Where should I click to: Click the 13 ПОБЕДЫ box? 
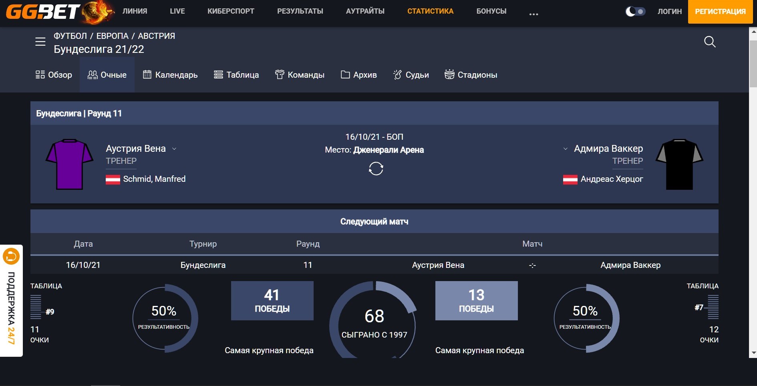tap(477, 301)
